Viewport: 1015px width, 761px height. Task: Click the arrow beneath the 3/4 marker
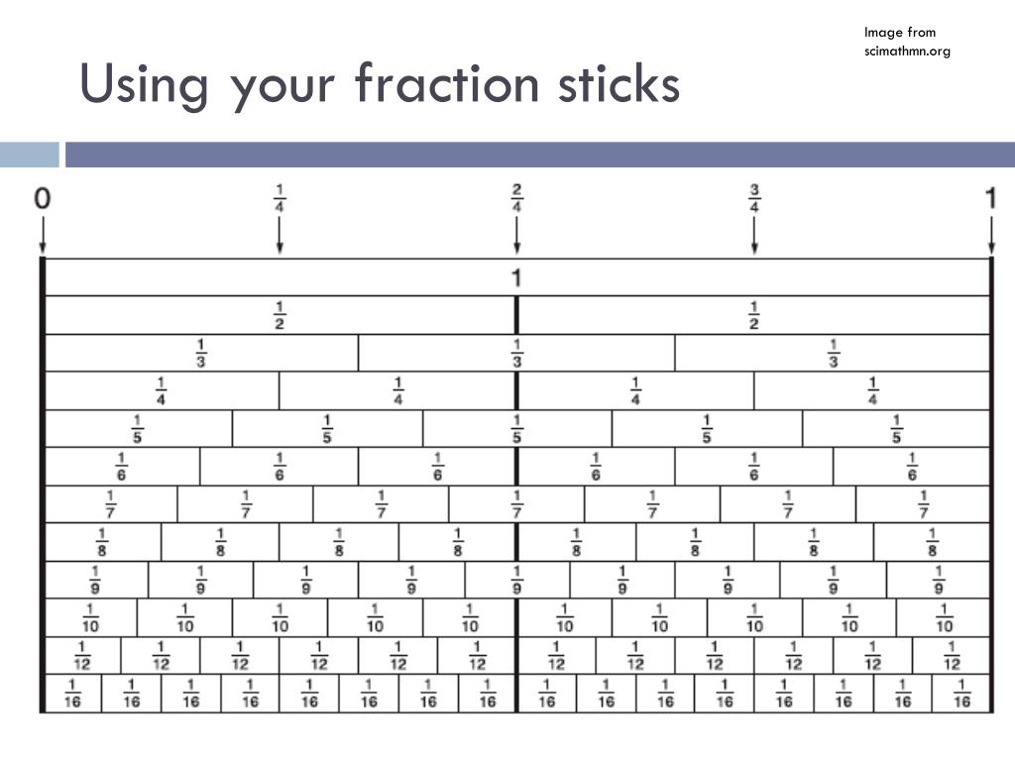tap(754, 234)
